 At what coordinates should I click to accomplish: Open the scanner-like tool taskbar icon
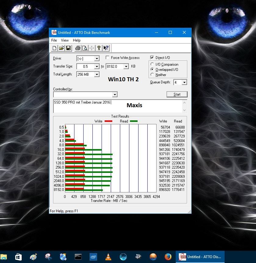click(138, 257)
